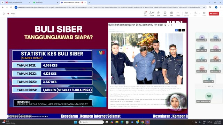
Task: Raise your hand in the meeting
Action: pos(159,14)
